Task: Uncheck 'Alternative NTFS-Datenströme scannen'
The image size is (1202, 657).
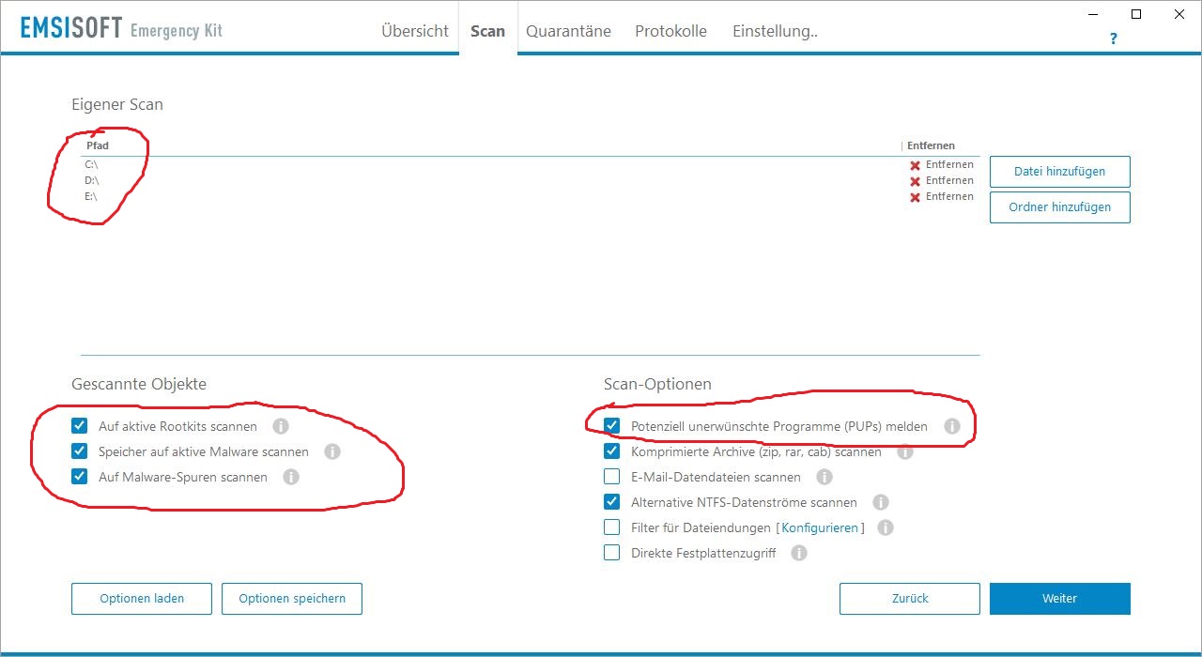Action: (612, 502)
